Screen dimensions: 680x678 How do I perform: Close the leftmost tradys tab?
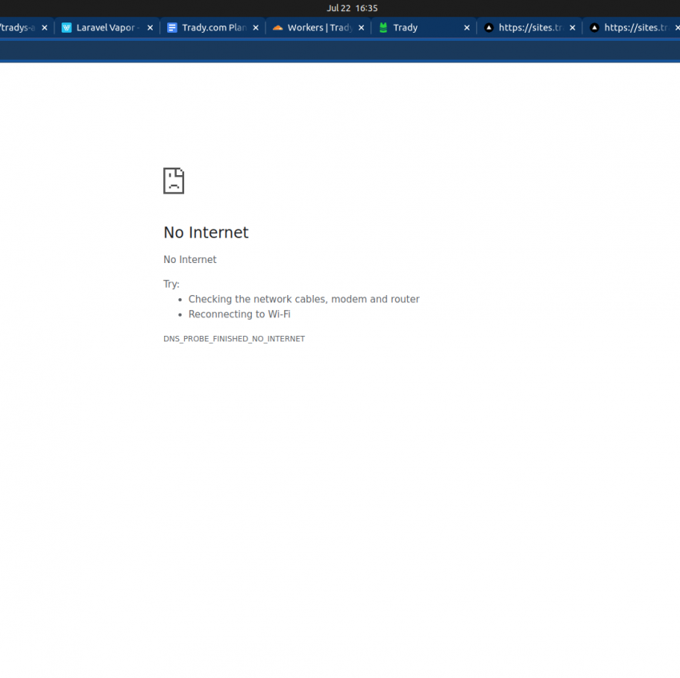(45, 28)
